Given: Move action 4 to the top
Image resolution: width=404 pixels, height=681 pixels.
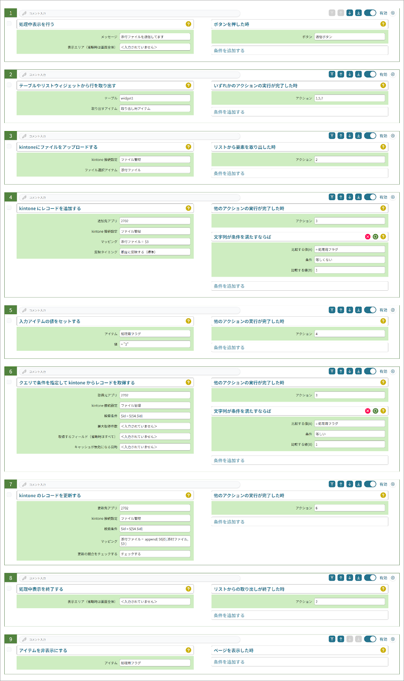Looking at the screenshot, I should pos(332,197).
